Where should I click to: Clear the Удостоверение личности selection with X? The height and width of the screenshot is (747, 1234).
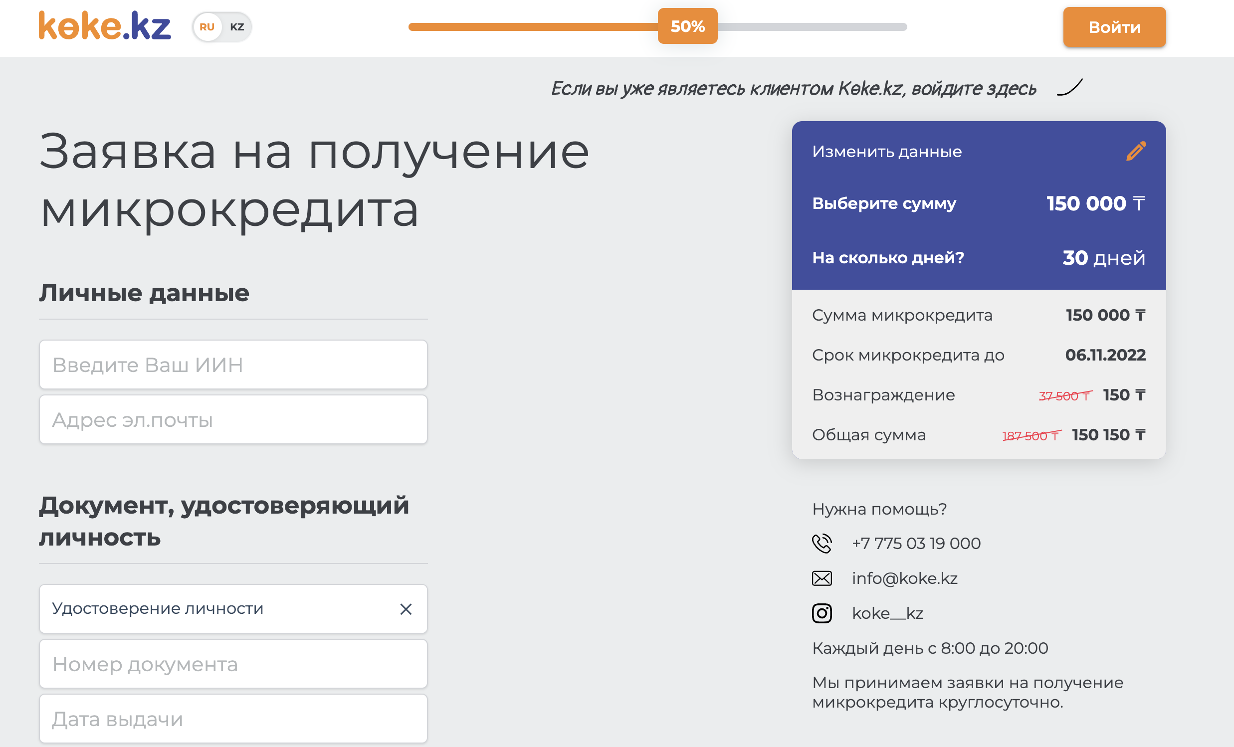click(x=406, y=609)
